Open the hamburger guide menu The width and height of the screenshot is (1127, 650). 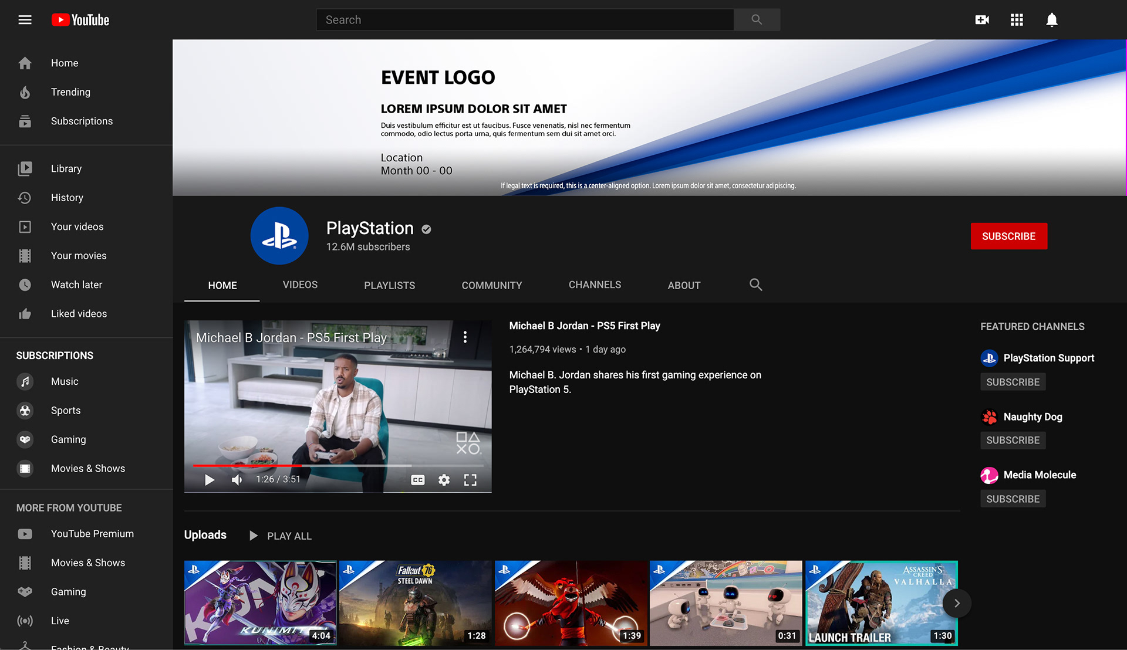(25, 20)
